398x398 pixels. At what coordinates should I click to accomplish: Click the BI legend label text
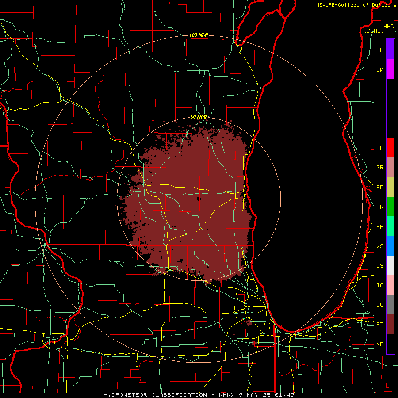pyautogui.click(x=379, y=325)
